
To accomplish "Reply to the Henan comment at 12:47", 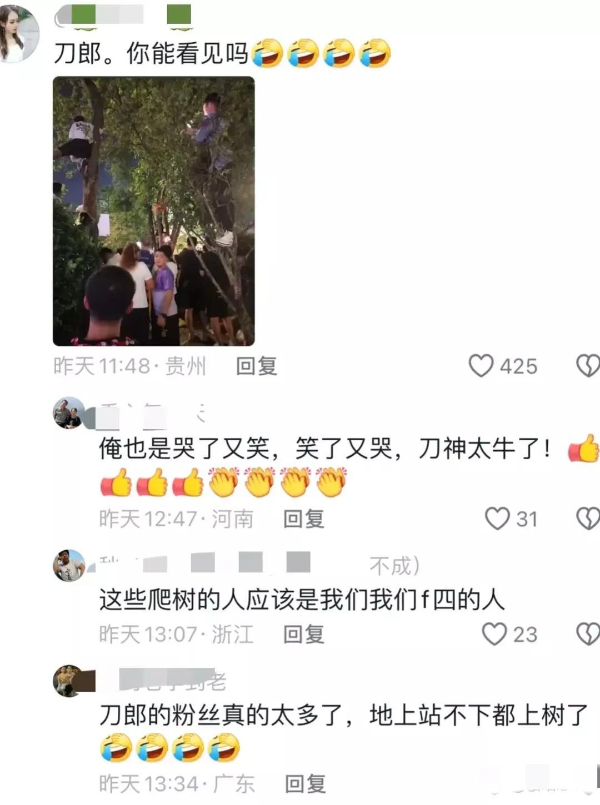I will coord(303,519).
